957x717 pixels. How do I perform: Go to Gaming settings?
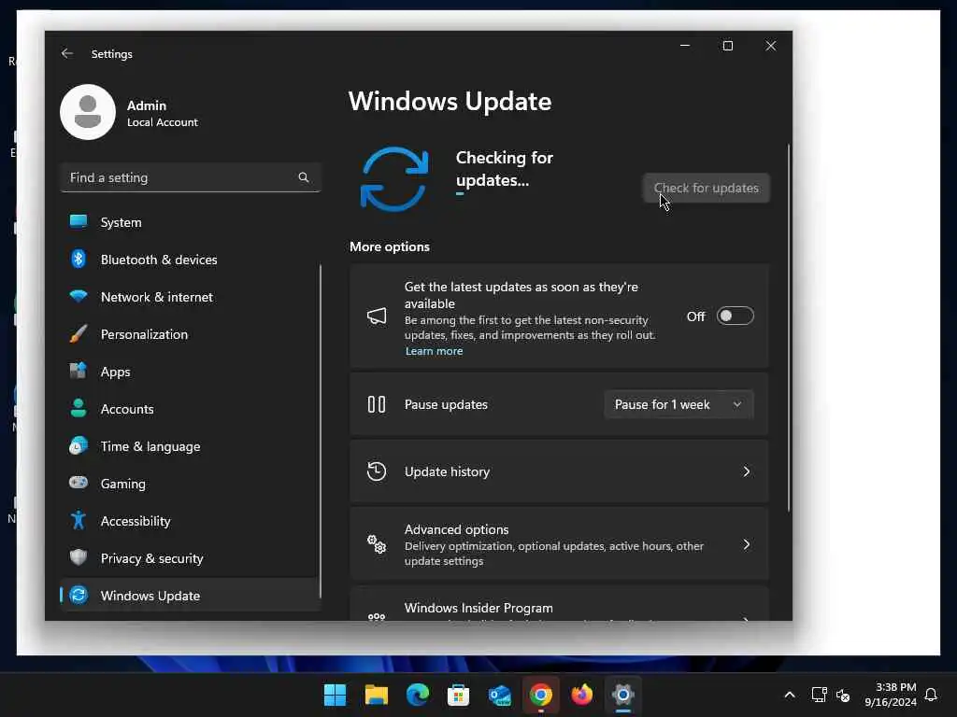(x=190, y=484)
